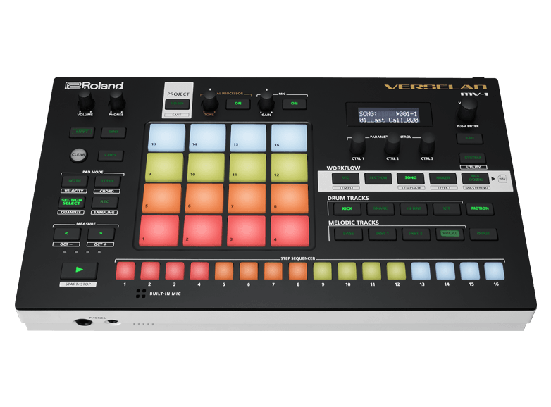Click the PROJECT LOAD button

178,104
